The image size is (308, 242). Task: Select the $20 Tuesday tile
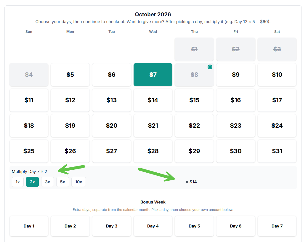click(x=112, y=126)
